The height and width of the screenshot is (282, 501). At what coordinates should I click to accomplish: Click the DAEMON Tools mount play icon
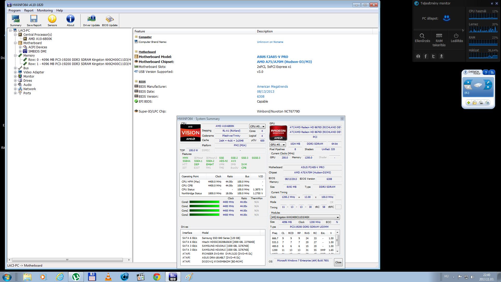(x=468, y=82)
